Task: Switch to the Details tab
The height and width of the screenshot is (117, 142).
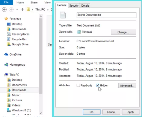Action: click(x=85, y=6)
